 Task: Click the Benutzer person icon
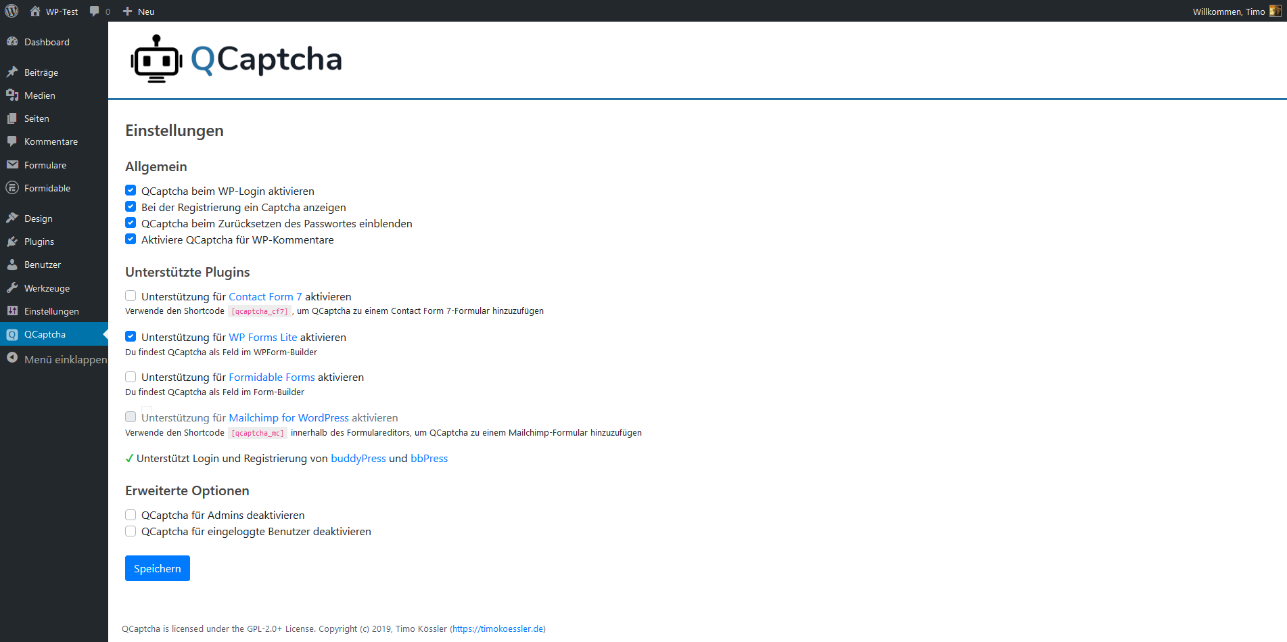(x=12, y=264)
